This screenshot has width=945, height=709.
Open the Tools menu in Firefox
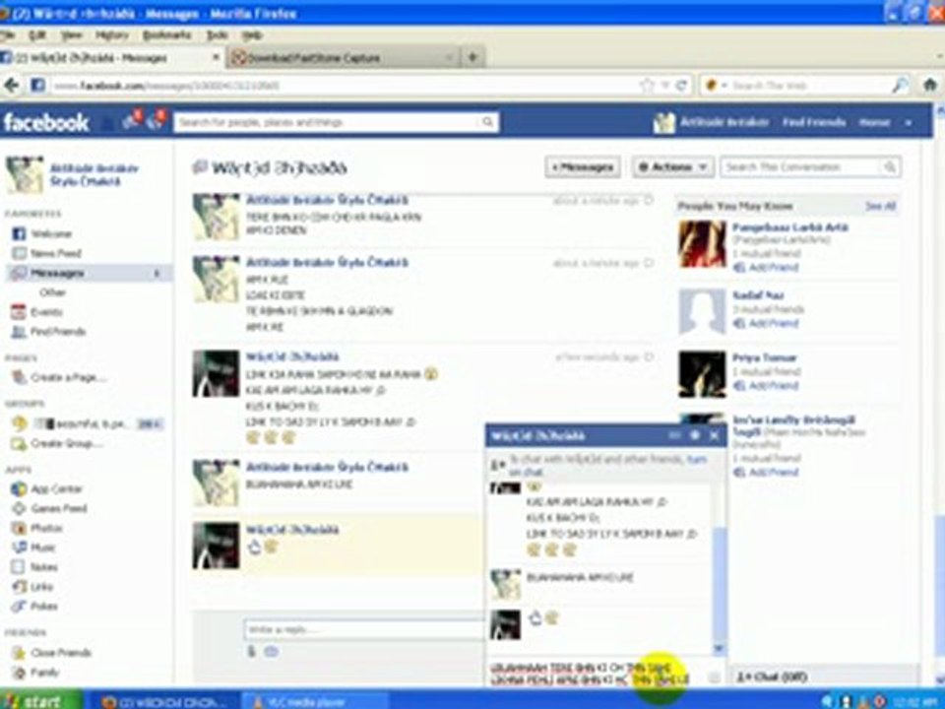click(217, 35)
